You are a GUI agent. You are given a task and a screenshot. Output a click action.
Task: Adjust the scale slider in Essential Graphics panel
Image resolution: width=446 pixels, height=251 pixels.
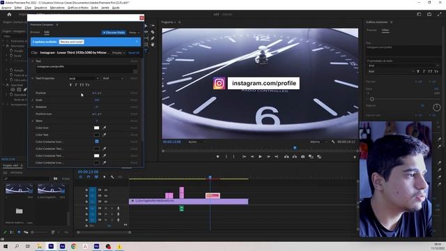point(372,99)
